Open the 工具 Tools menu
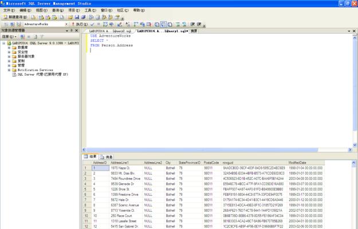Viewport: 358px width, 229px height. click(x=90, y=10)
